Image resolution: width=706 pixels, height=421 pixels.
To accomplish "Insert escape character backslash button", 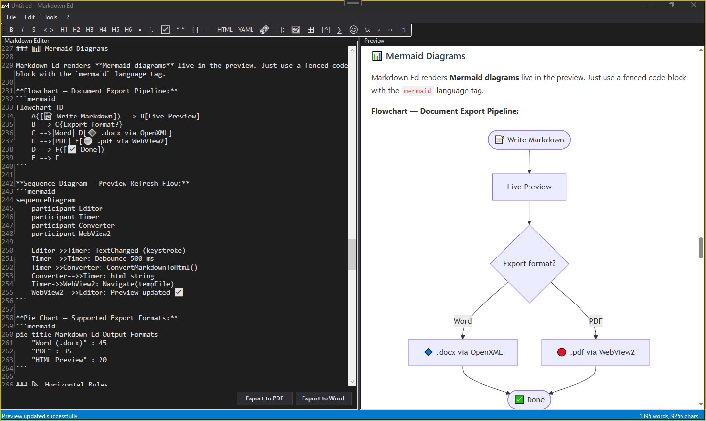I will pyautogui.click(x=367, y=30).
